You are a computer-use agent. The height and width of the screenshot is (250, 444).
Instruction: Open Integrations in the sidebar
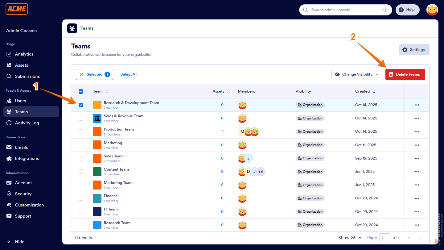[31, 158]
